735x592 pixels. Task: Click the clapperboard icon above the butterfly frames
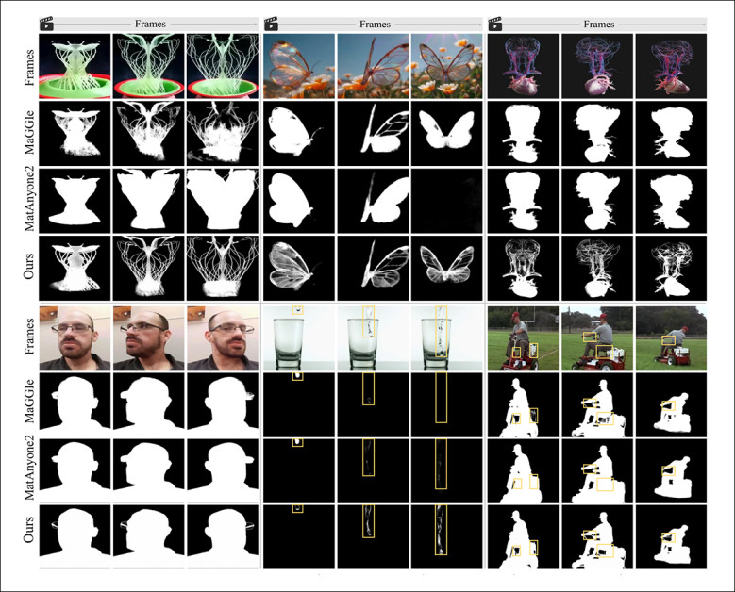coord(271,24)
